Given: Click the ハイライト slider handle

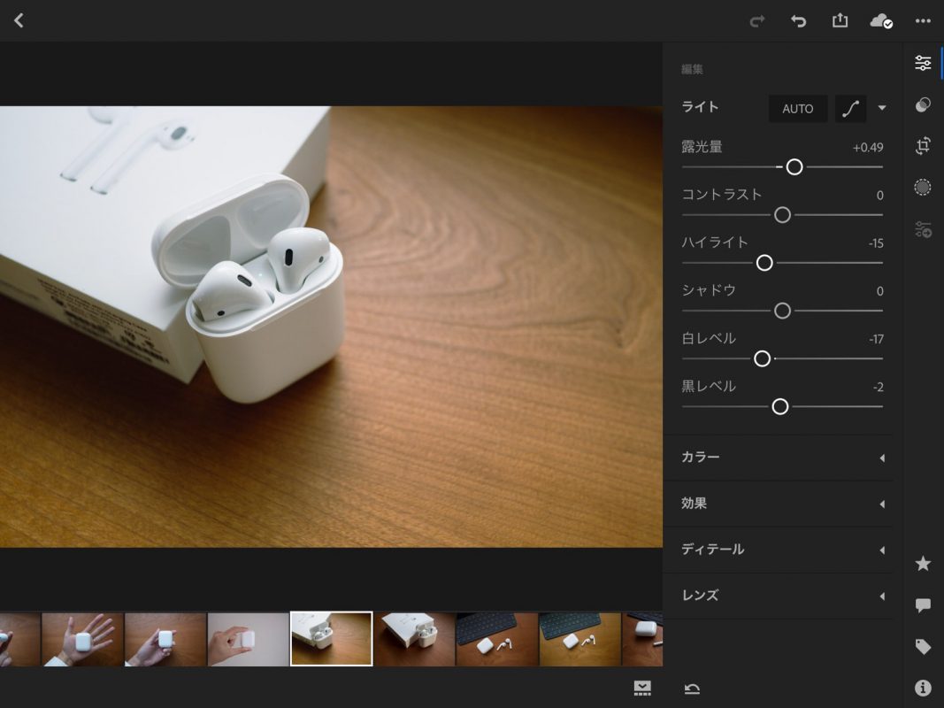Looking at the screenshot, I should point(764,263).
